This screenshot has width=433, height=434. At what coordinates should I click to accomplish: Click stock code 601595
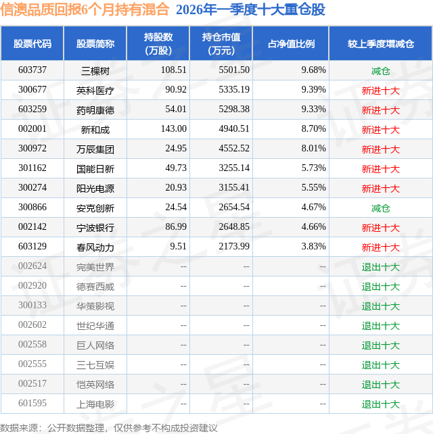click(x=32, y=404)
